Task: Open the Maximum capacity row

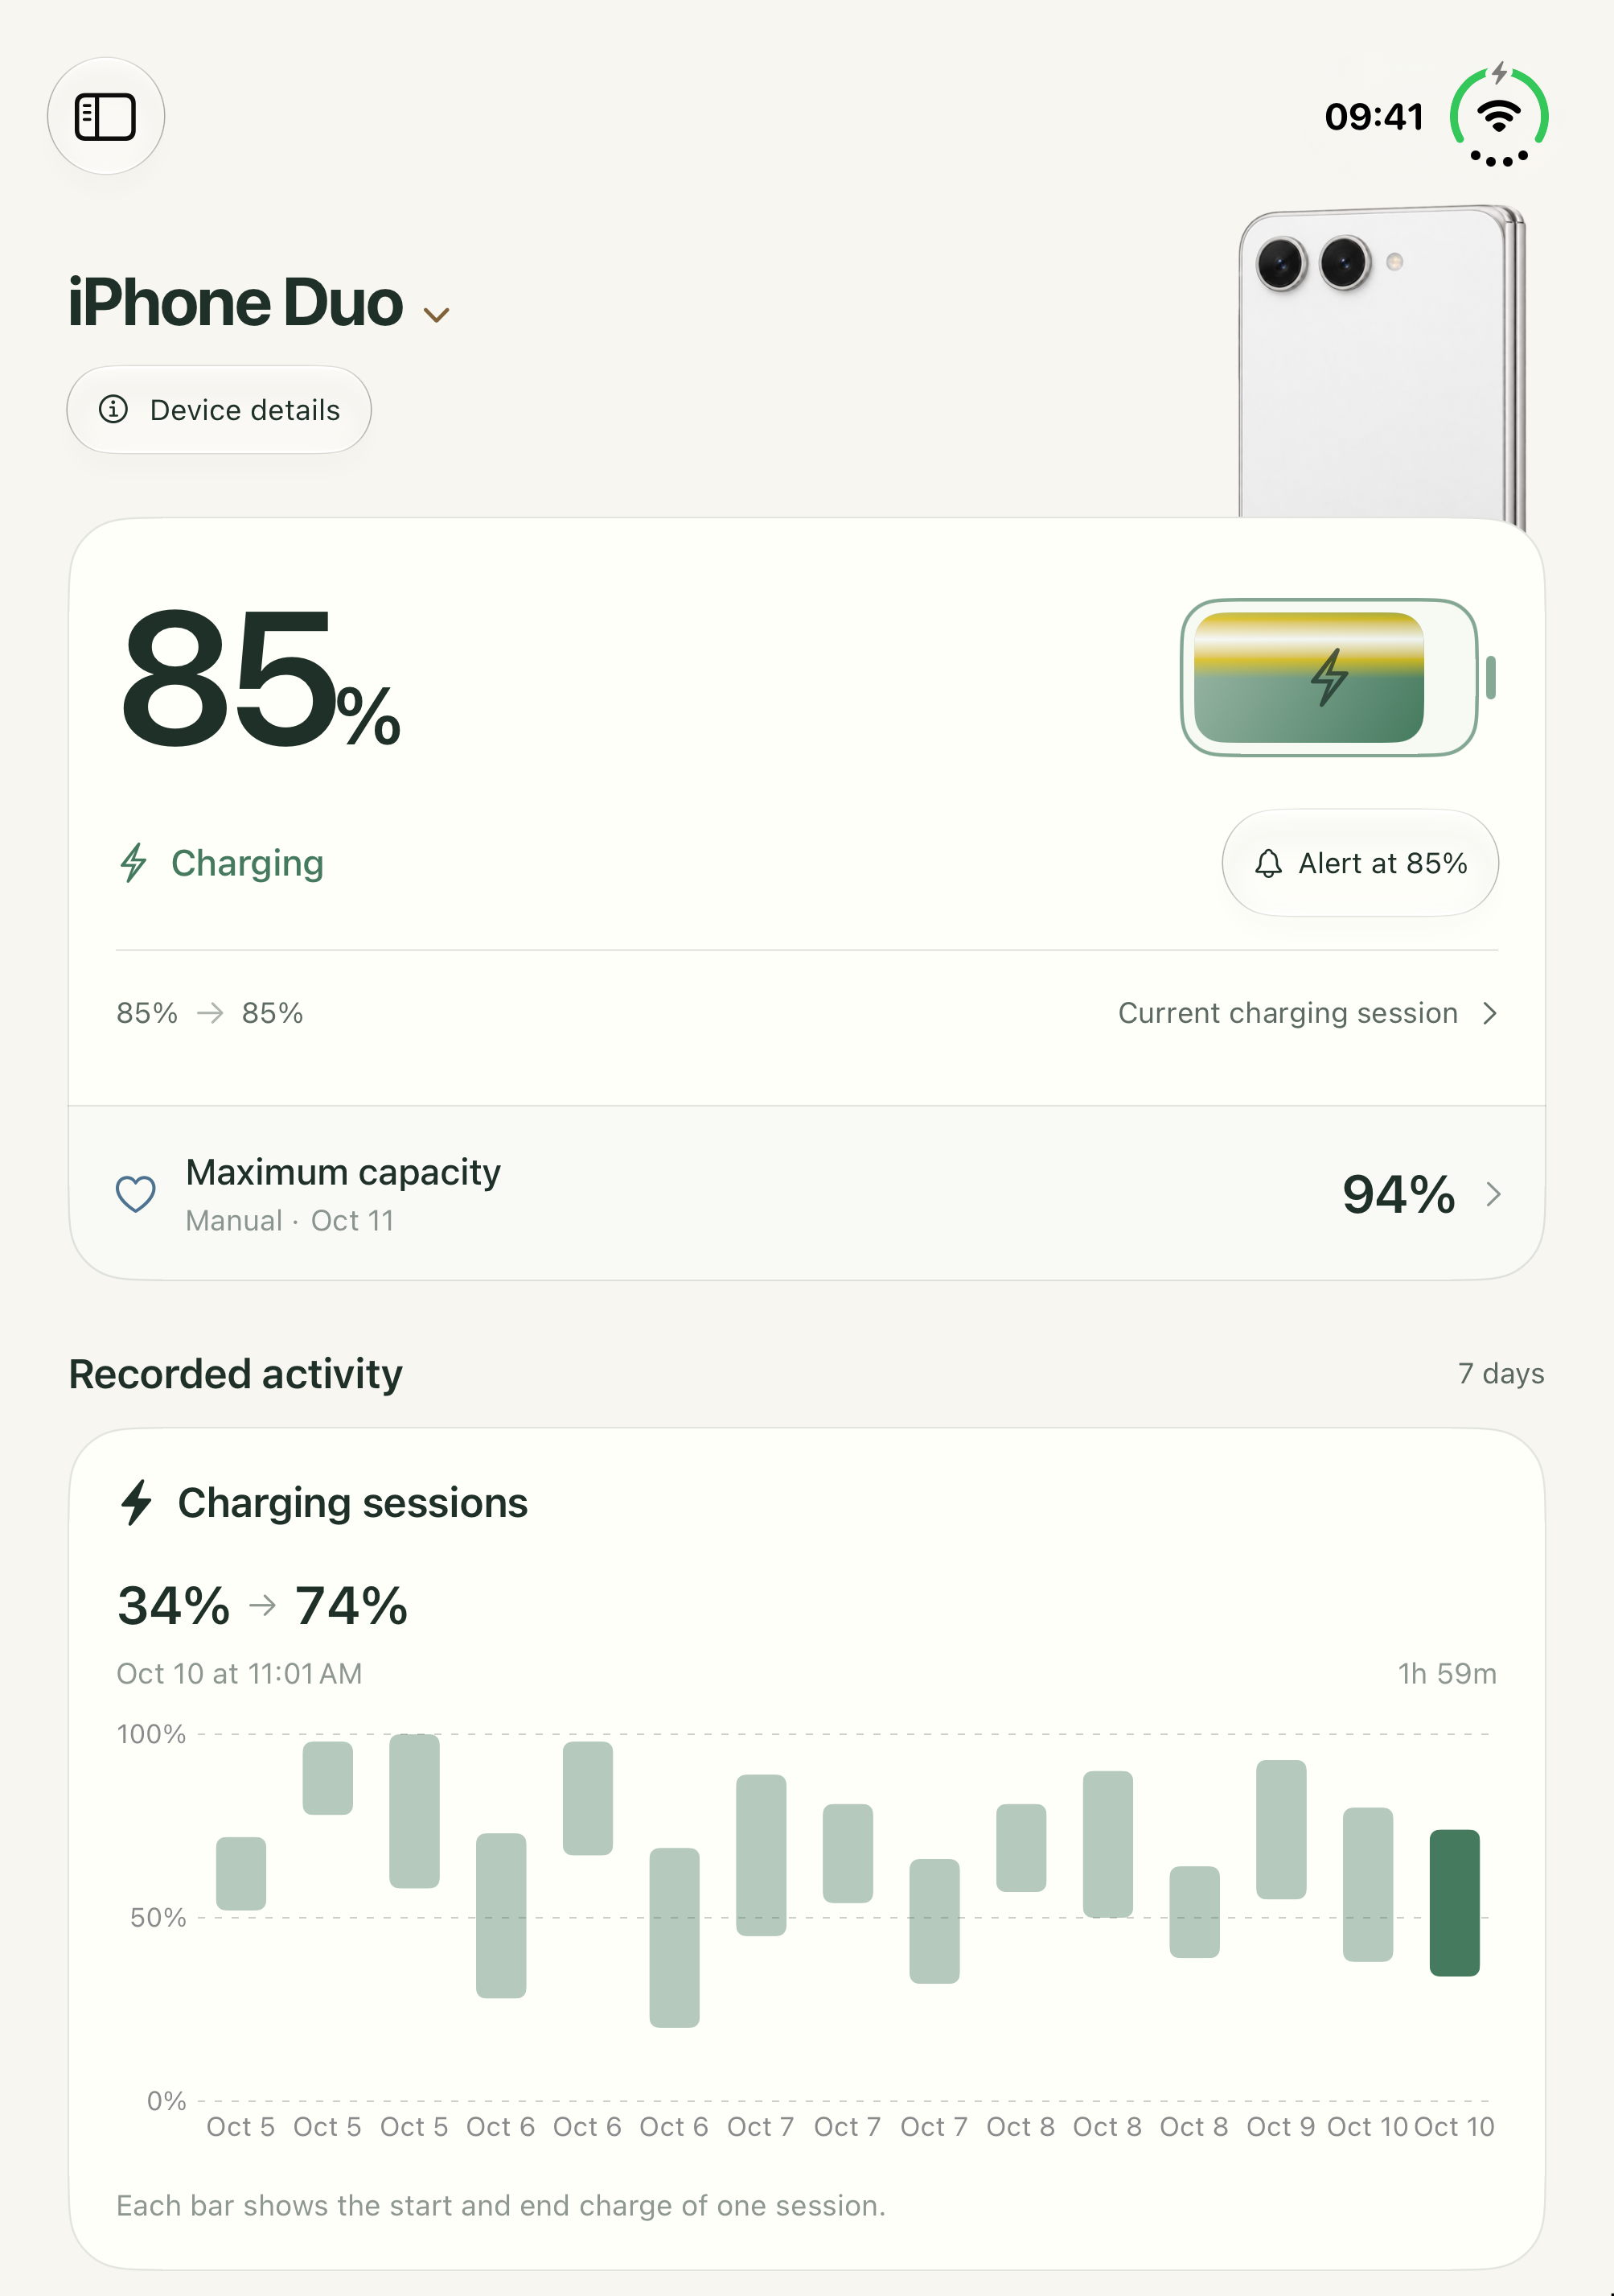Action: click(x=807, y=1193)
